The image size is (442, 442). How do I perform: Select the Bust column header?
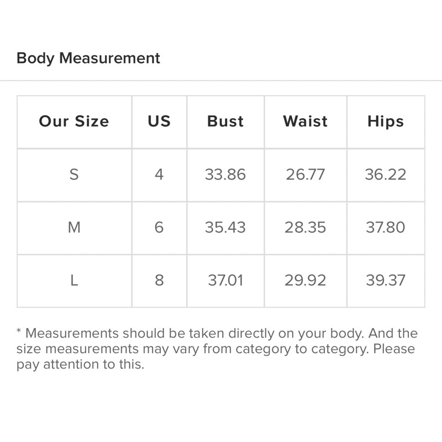225,122
